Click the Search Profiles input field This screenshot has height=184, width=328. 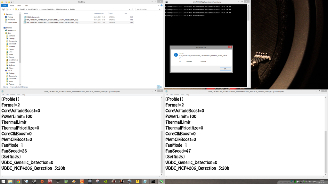point(148,9)
